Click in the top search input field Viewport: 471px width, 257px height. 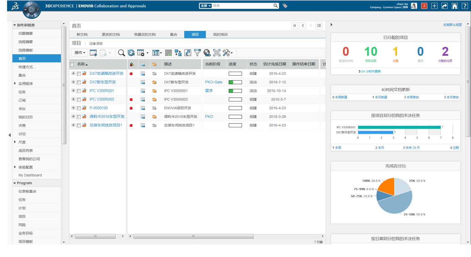242,6
